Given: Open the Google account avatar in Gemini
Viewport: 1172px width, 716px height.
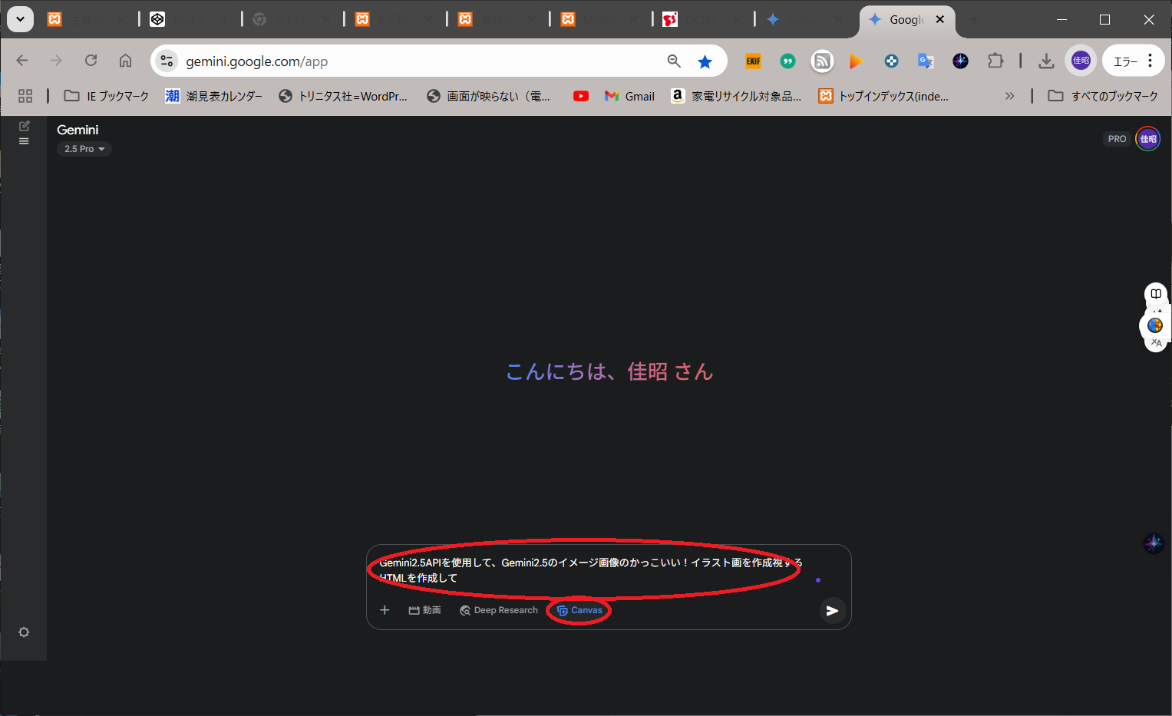Looking at the screenshot, I should tap(1148, 139).
